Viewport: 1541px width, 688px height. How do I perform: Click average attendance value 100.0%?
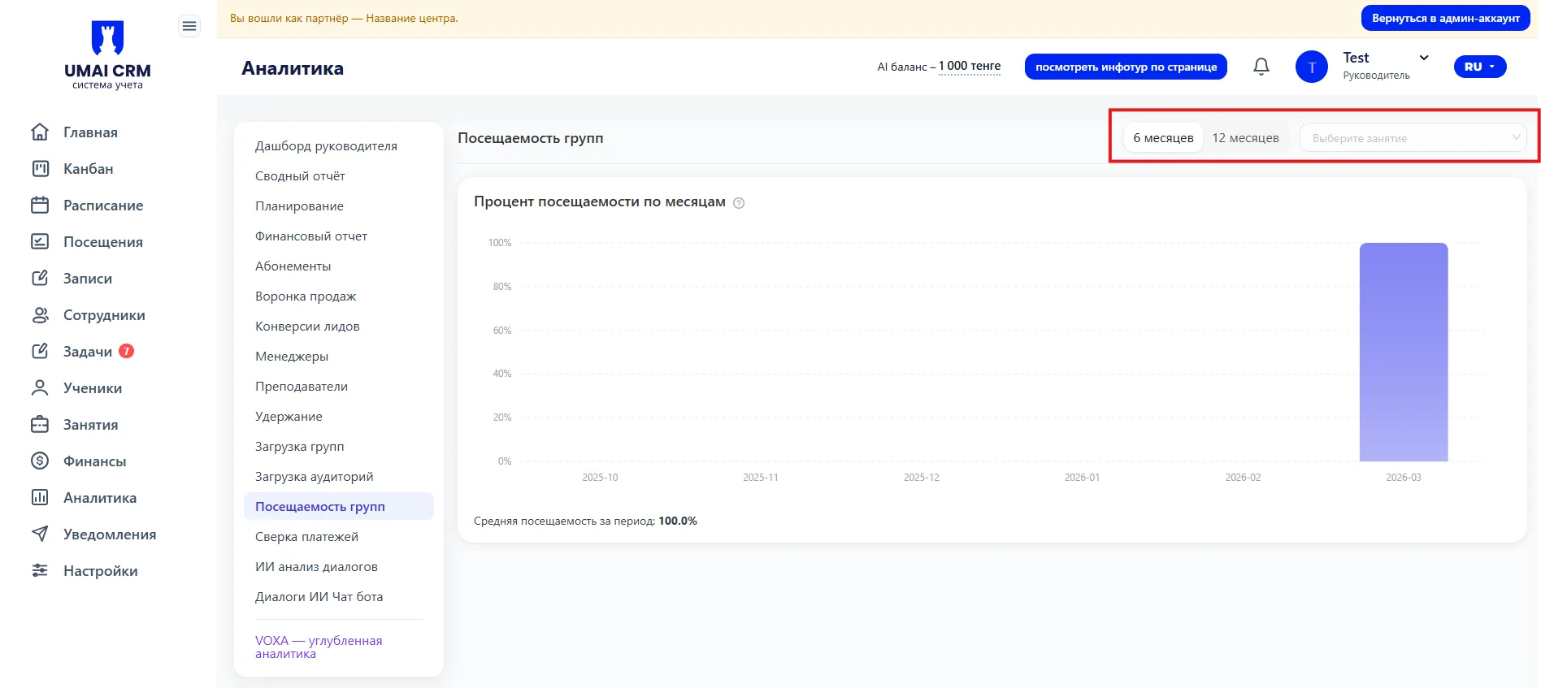(678, 521)
